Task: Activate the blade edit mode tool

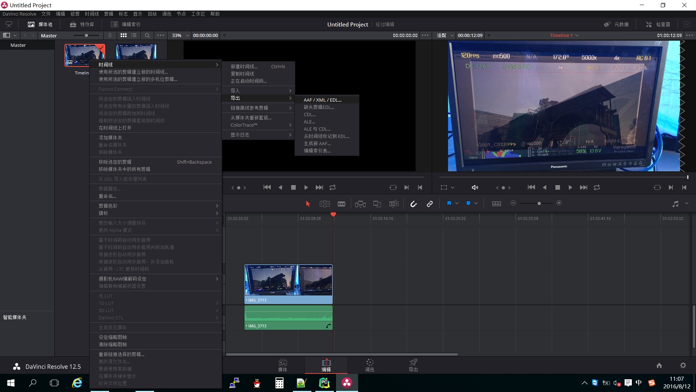Action: click(x=341, y=204)
